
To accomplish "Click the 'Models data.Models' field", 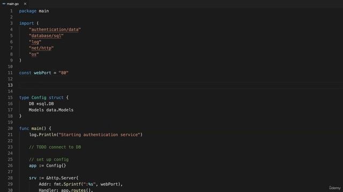I will click(51, 110).
